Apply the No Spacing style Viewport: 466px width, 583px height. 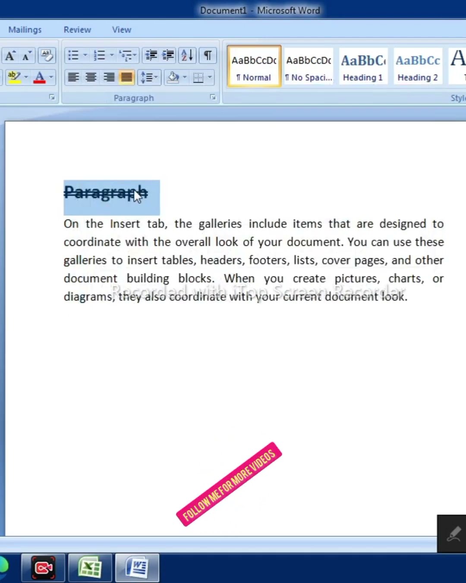coord(309,66)
